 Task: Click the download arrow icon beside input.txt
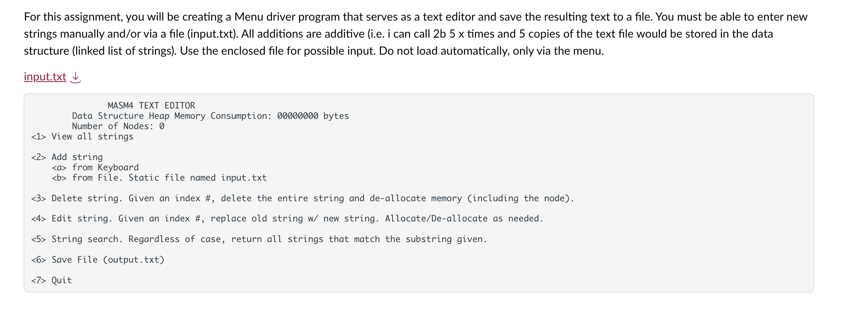point(75,77)
